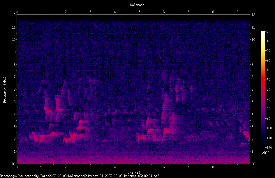Click the dBFS unit label

[x=266, y=153]
